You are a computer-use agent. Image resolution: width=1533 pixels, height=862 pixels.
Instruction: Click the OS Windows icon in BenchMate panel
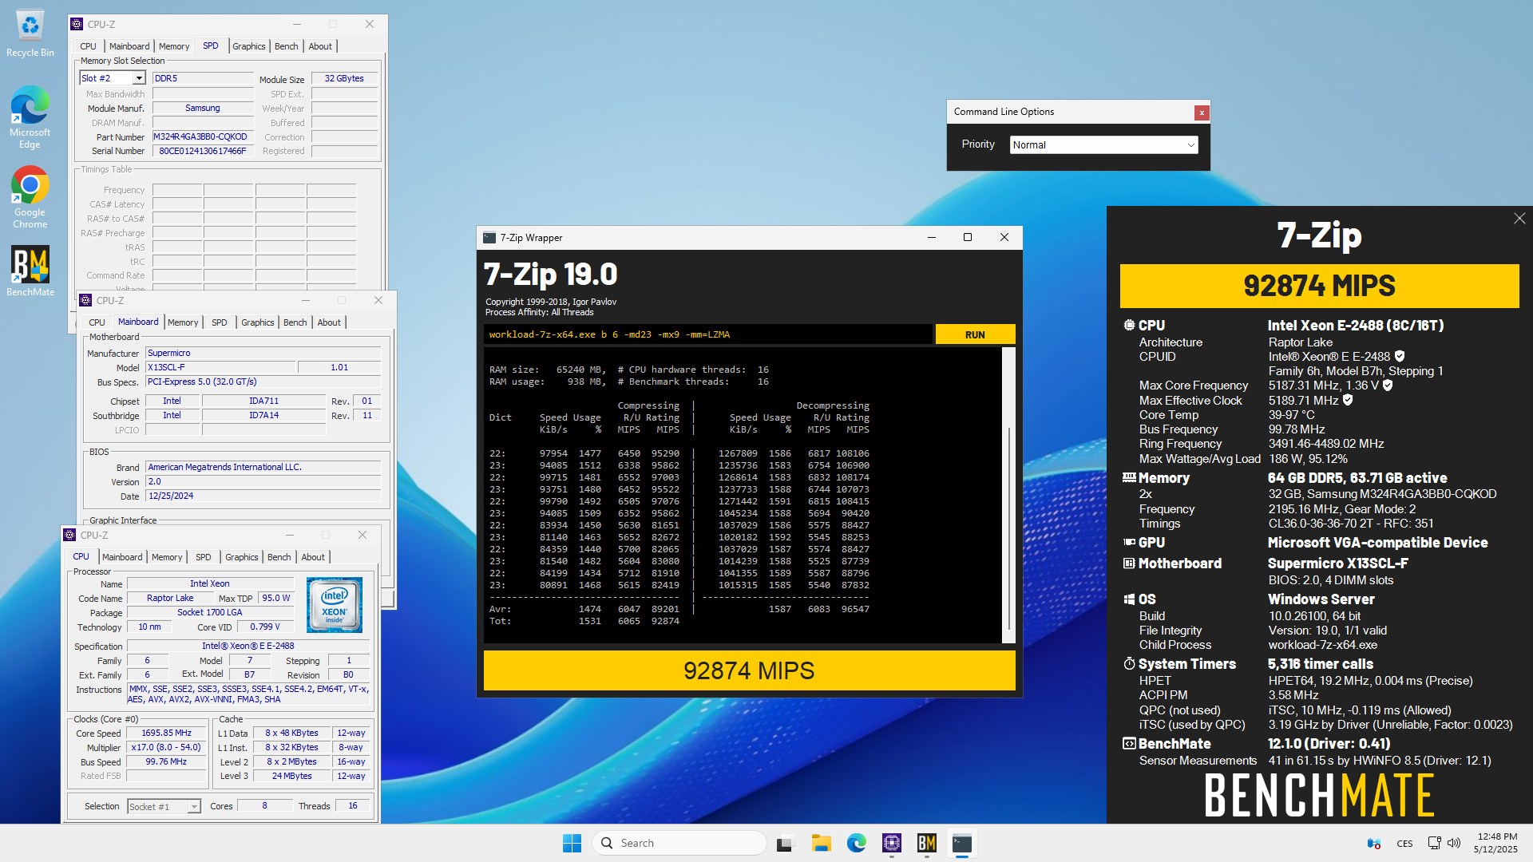coord(1129,599)
